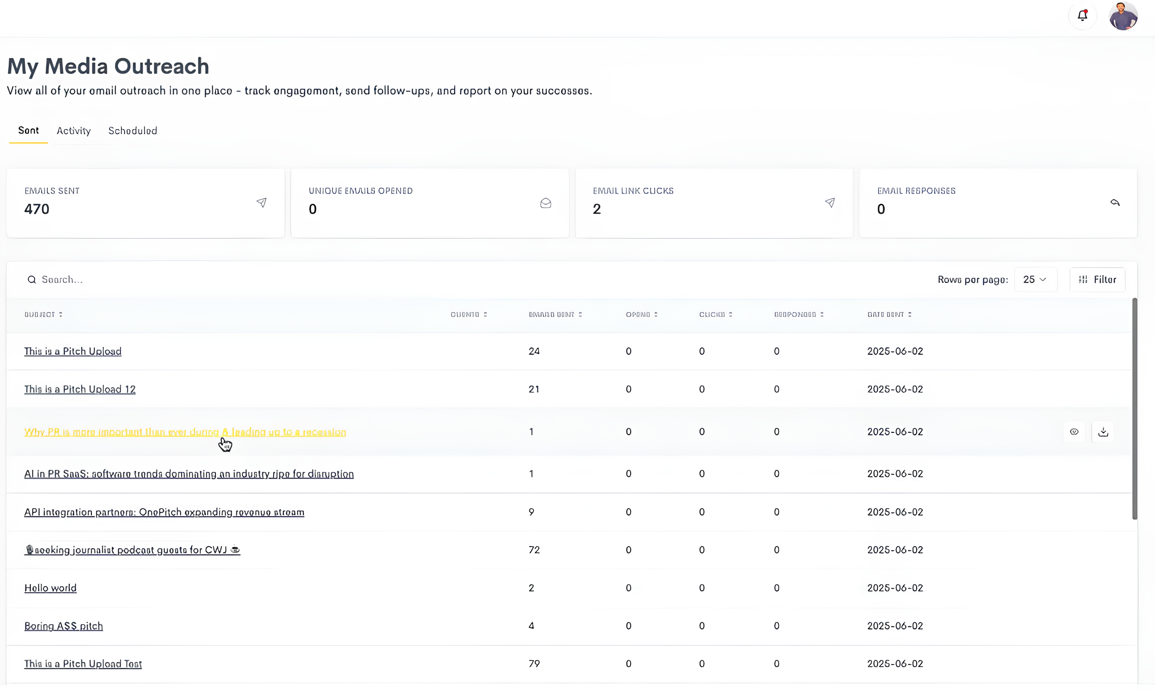The width and height of the screenshot is (1155, 691).
Task: Sort by the Responses column
Action: [798, 314]
